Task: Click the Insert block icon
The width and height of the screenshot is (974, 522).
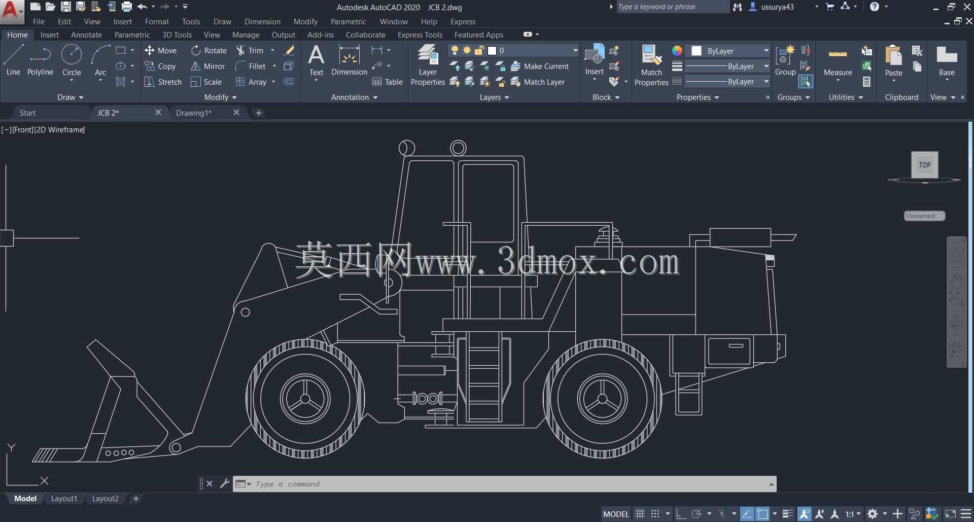Action: (x=594, y=60)
